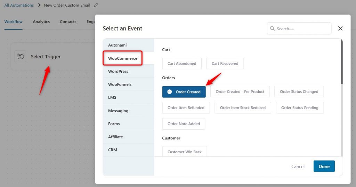Focus the event Search field
The height and width of the screenshot is (187, 356).
[299, 29]
